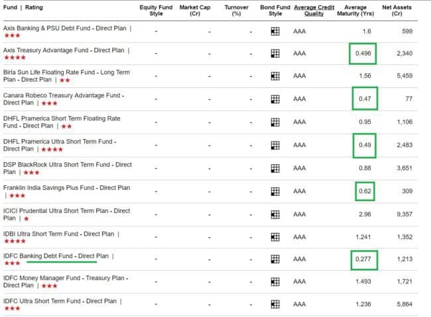Click bond style box icon for IDBI Ultra Short Term Fund
The height and width of the screenshot is (317, 431).
[x=275, y=237]
